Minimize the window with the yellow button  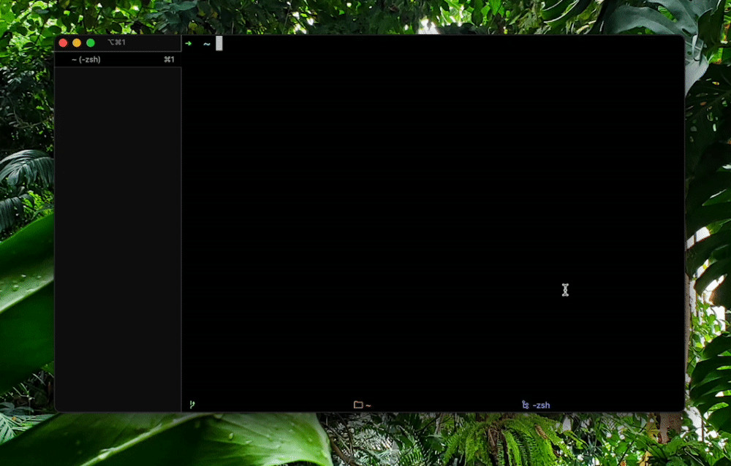(76, 42)
